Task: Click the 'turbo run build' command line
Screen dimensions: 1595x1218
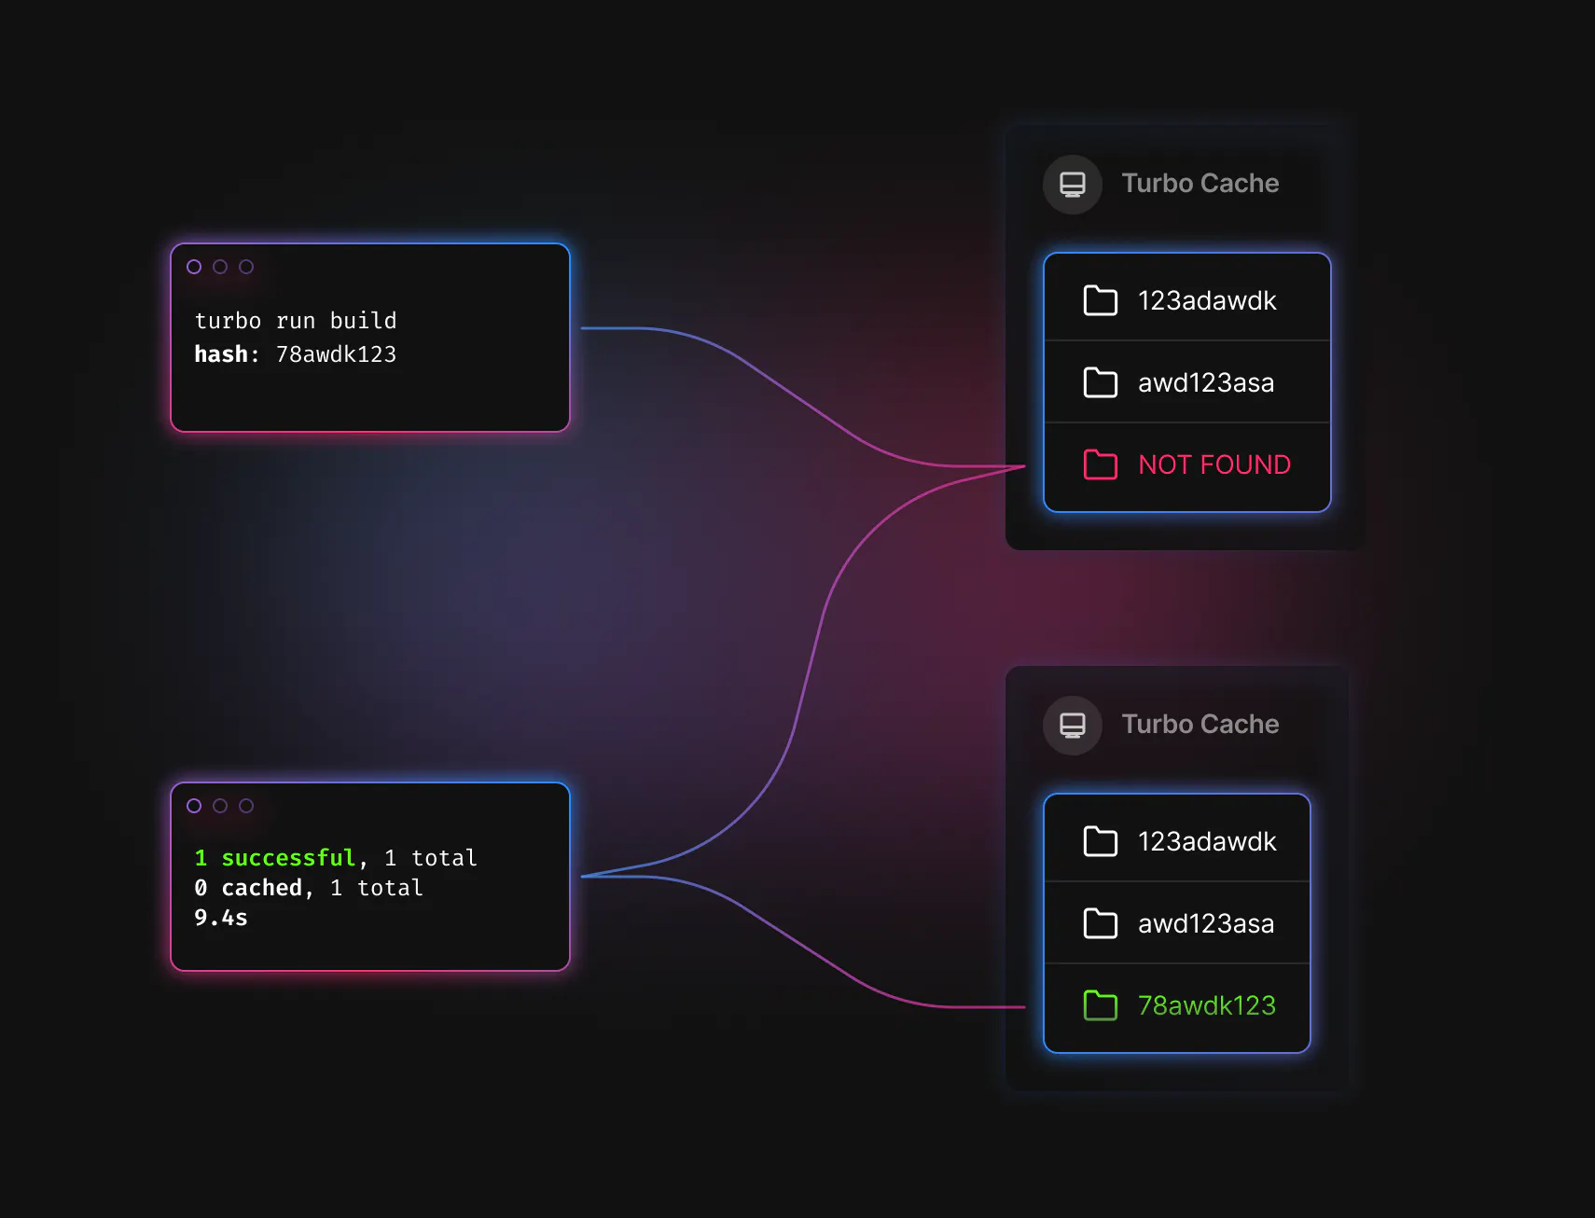Action: coord(296,321)
